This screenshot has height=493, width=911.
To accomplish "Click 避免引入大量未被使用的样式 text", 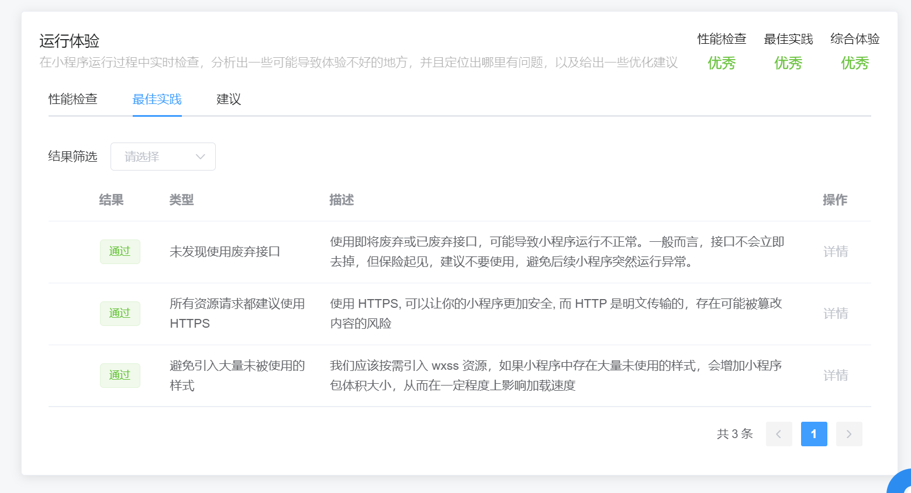I will (237, 376).
